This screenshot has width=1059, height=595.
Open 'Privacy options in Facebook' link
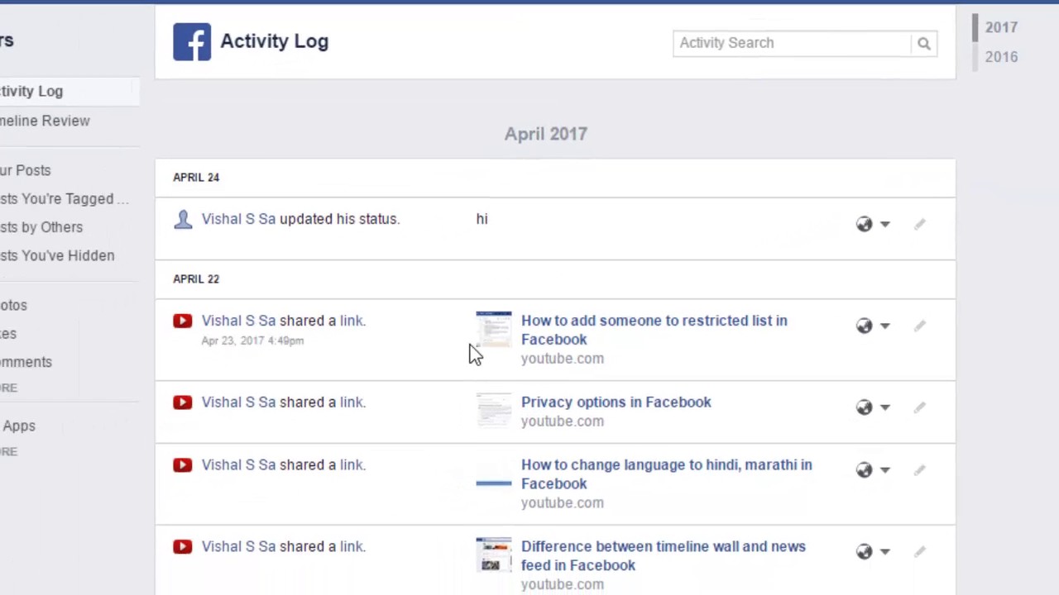pos(616,402)
